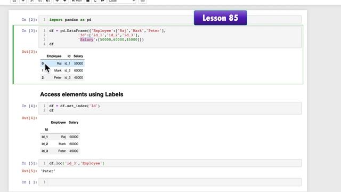Click the Id index name in the Out[4] table
This screenshot has height=192, width=341.
(46, 130)
